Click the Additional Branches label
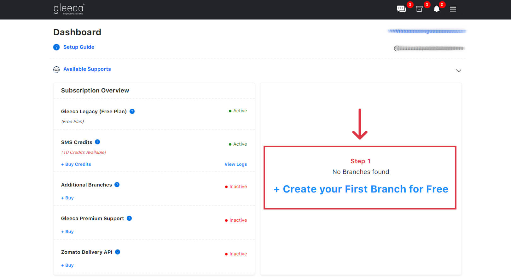Screen dimensions: 511x279 point(86,185)
